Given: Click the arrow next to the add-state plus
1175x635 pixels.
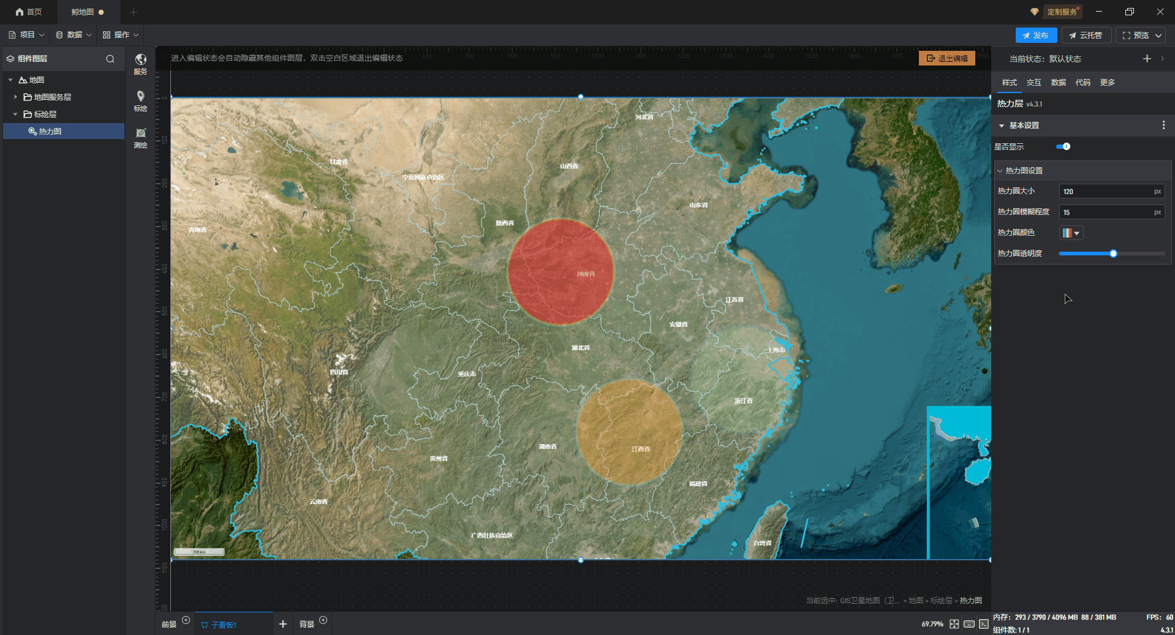Looking at the screenshot, I should click(x=1162, y=58).
